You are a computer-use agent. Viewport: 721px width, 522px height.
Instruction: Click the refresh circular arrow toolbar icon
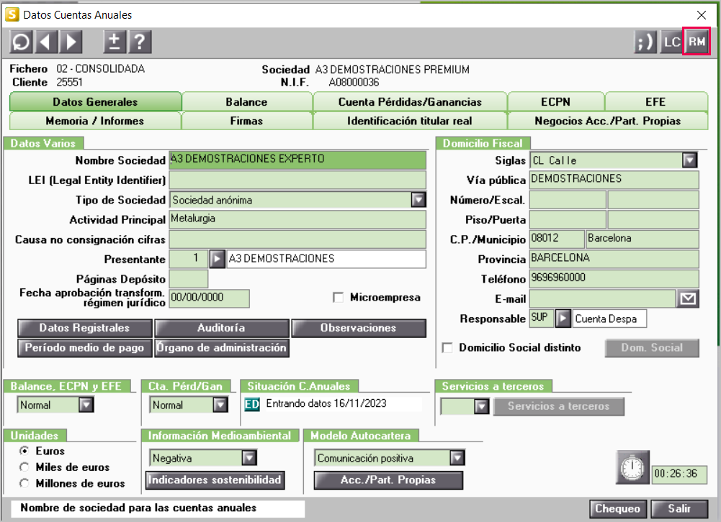click(x=21, y=42)
